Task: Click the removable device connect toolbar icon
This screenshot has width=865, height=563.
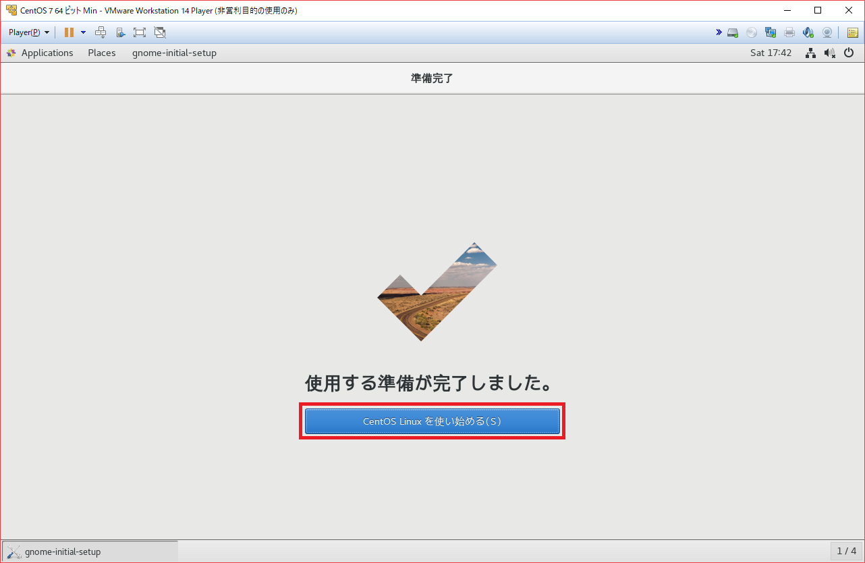Action: [x=120, y=32]
